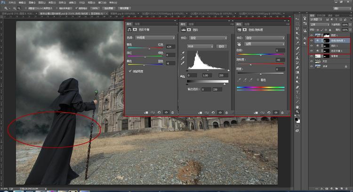The image size is (353, 192).
Task: Click the 自动 auto button in Levels
Action: coord(222,46)
